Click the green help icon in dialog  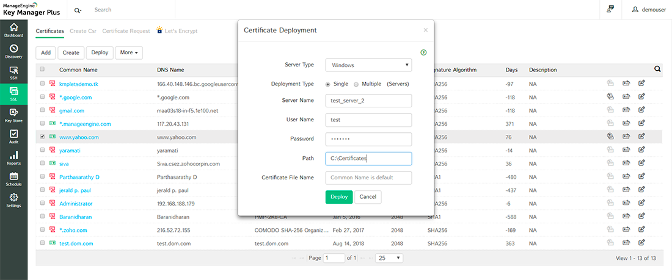423,52
